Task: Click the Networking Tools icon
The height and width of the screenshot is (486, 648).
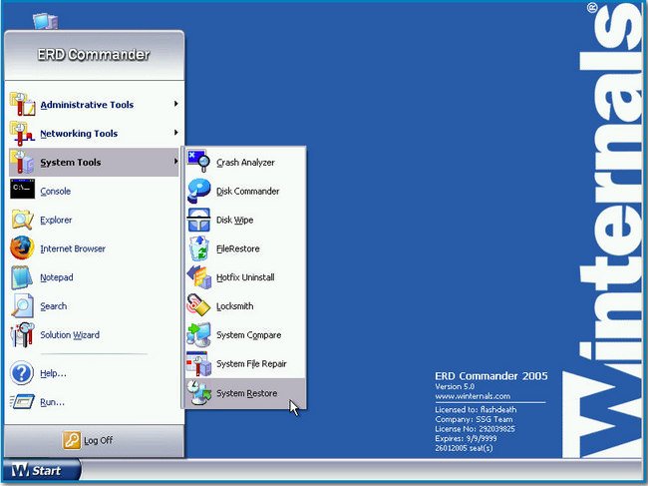Action: click(x=22, y=133)
